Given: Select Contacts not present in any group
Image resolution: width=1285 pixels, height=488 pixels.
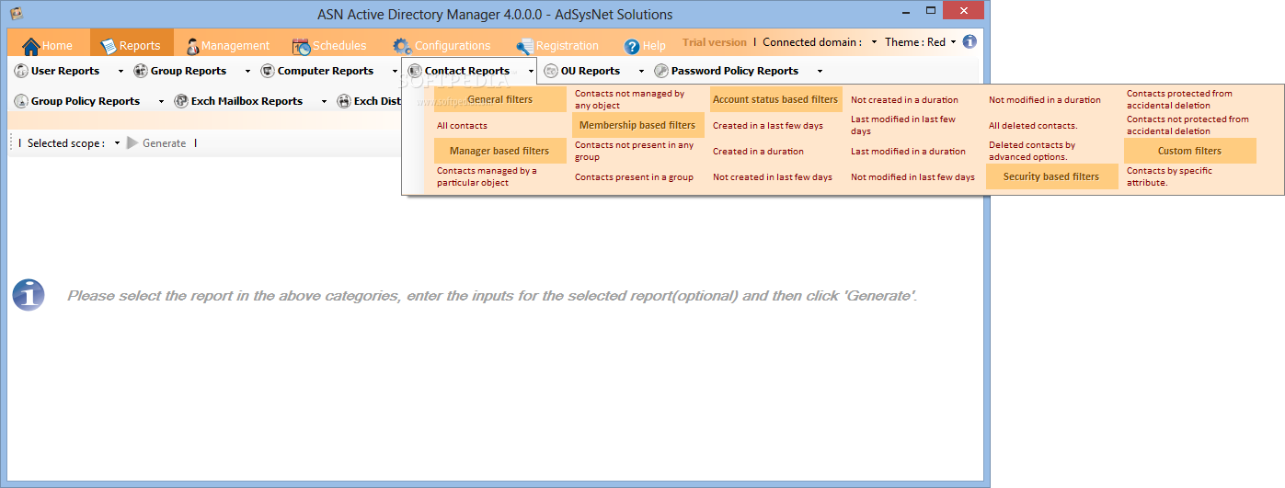Looking at the screenshot, I should 635,151.
